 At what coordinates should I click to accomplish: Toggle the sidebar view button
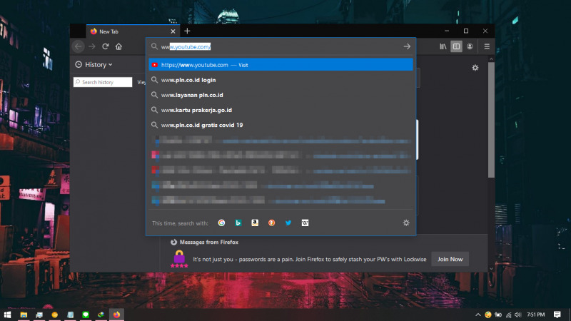[x=456, y=46]
